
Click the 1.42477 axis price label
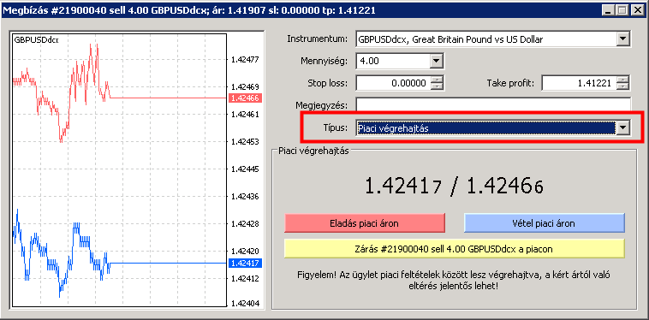[245, 60]
